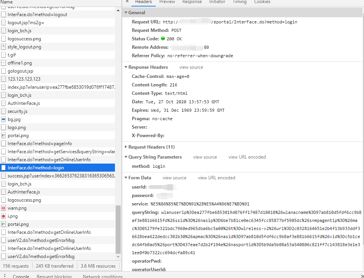Open the Initiator tab
Viewport: 364px width, 278px height.
tap(217, 2)
